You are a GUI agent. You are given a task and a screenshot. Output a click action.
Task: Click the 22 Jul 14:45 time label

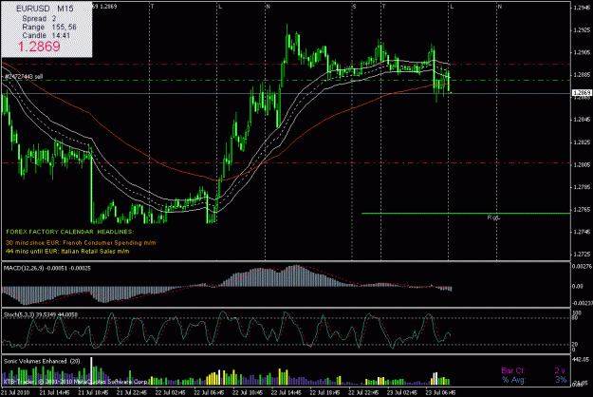tap(287, 392)
